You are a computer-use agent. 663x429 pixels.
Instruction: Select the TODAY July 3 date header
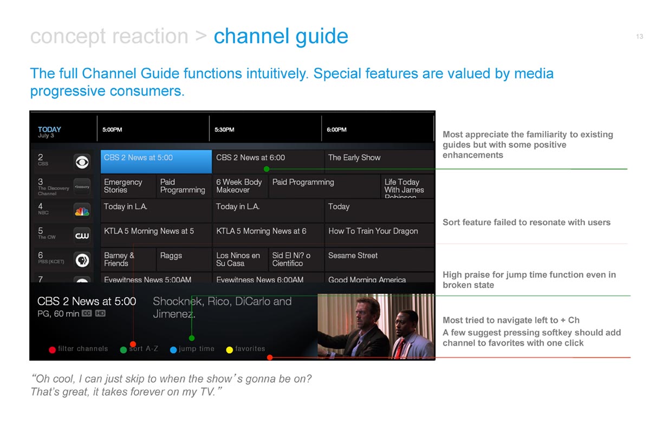[49, 132]
